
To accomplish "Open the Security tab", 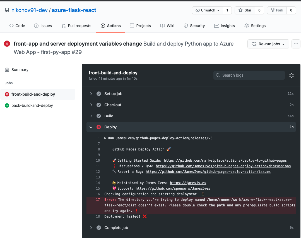I will coord(194,26).
